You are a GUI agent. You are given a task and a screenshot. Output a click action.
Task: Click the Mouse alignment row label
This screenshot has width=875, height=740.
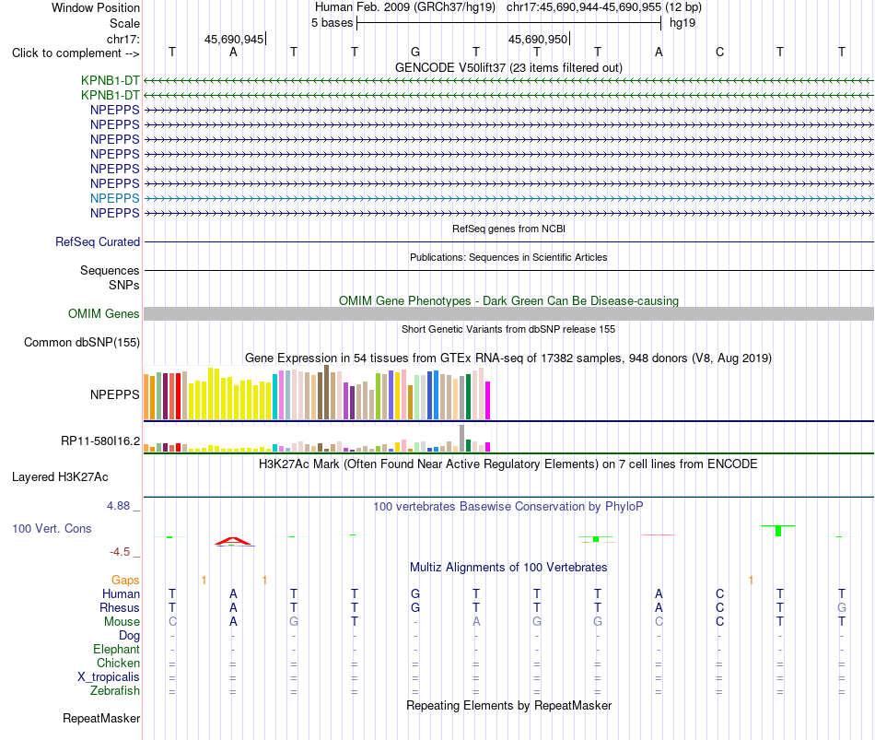pos(122,622)
